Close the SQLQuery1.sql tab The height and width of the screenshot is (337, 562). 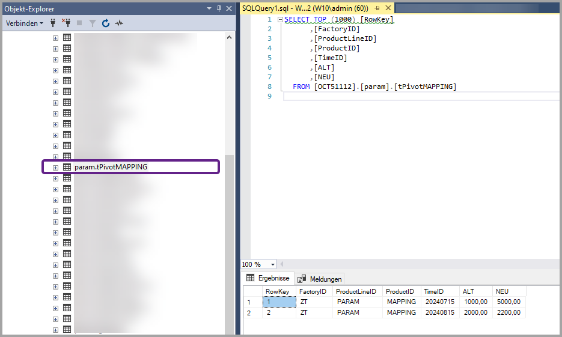pyautogui.click(x=388, y=8)
